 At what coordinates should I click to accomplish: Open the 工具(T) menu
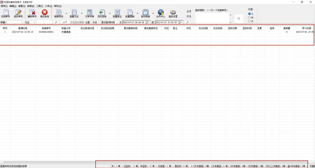pyautogui.click(x=40, y=6)
